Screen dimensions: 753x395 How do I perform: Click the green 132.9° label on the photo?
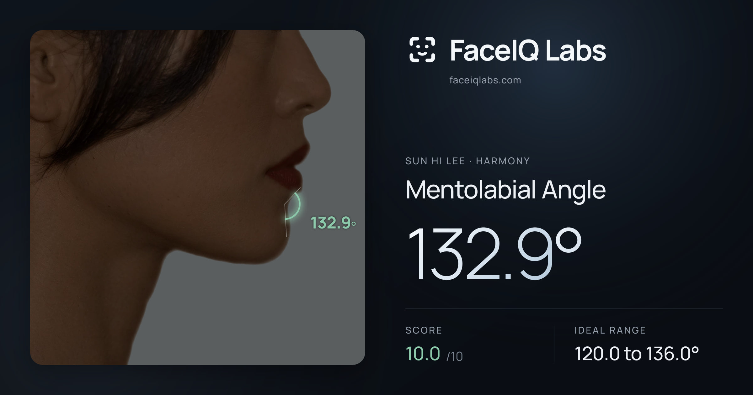coord(333,223)
